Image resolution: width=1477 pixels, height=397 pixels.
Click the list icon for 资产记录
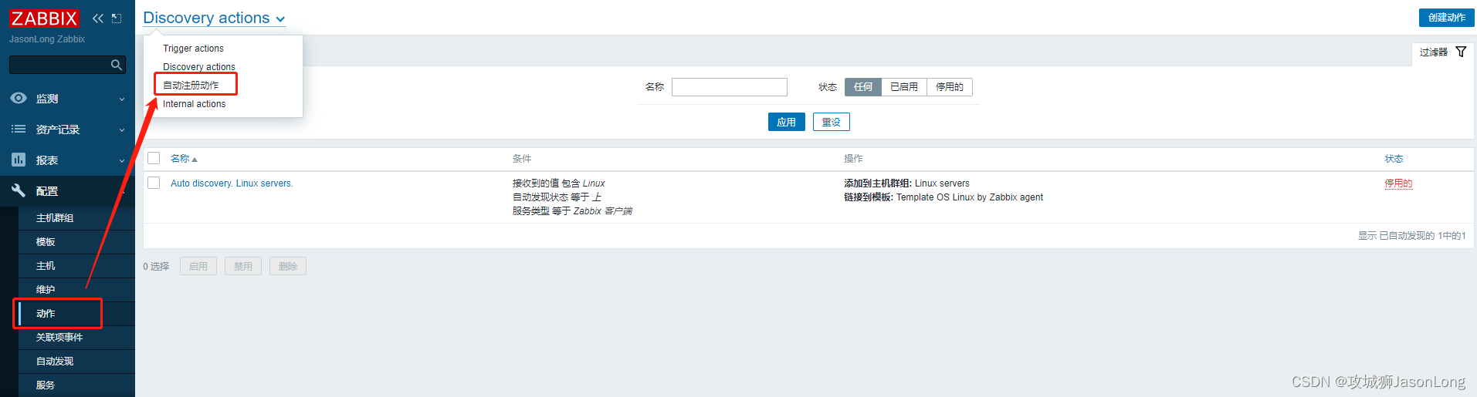click(19, 129)
